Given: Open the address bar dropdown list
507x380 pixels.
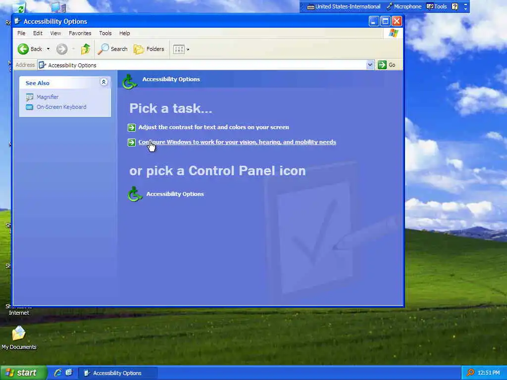Looking at the screenshot, I should (370, 65).
